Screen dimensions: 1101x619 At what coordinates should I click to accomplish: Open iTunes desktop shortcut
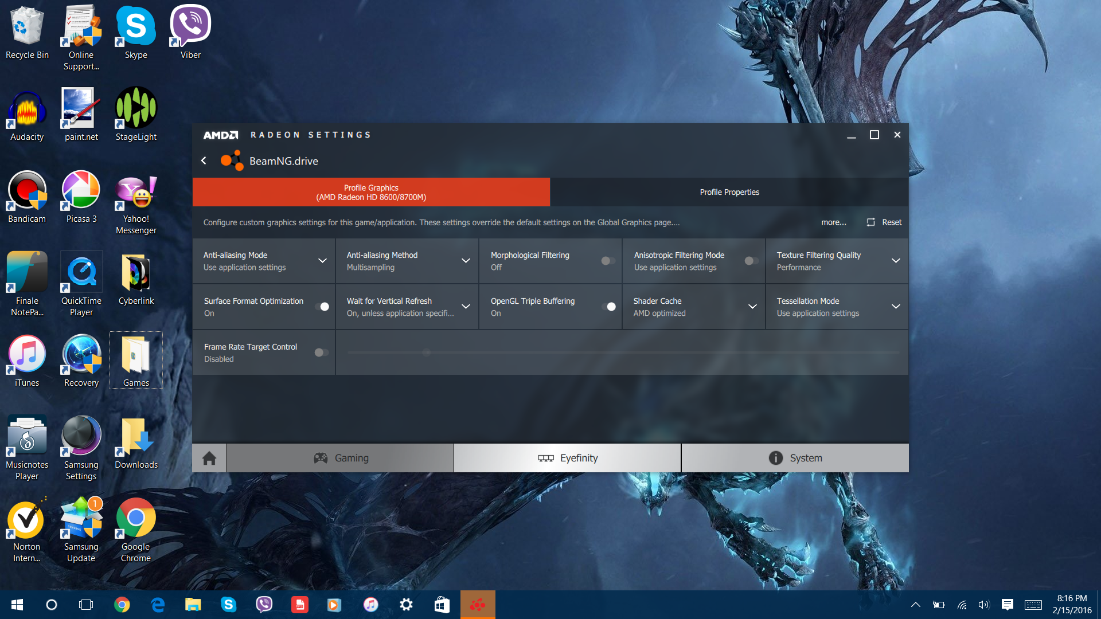27,361
